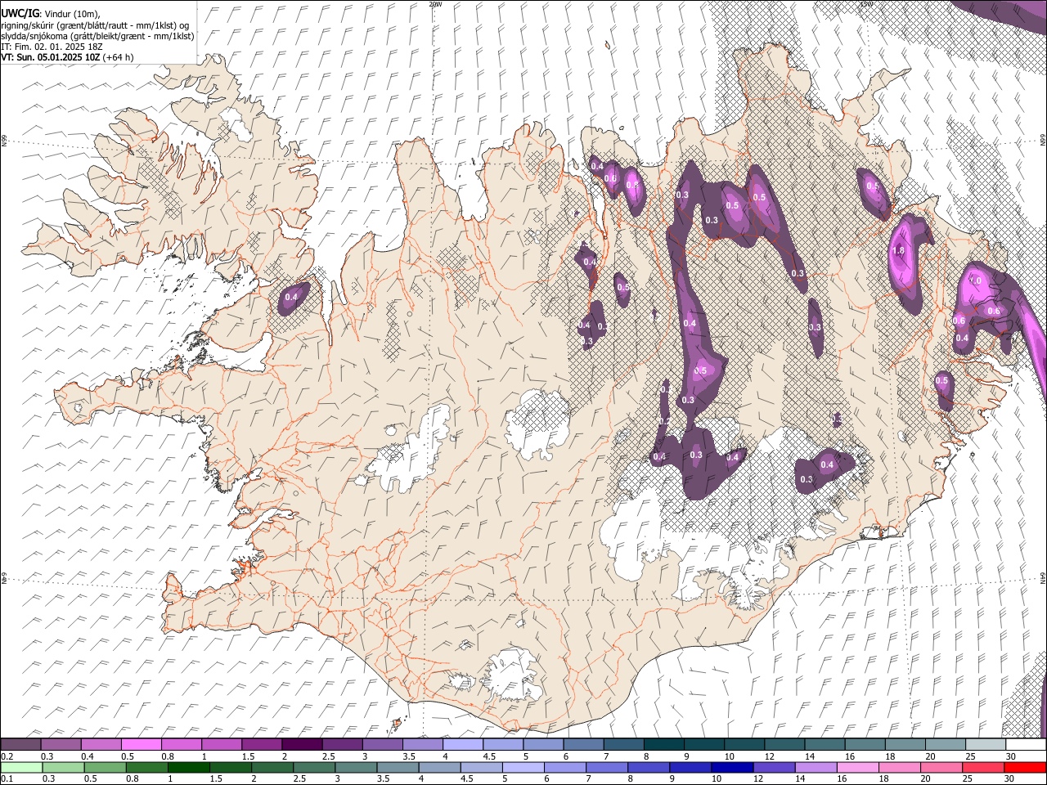
Task: Click the valid time 'VT: Sun. 05.01.2025 10Z (+64 h)'
Action: point(67,57)
